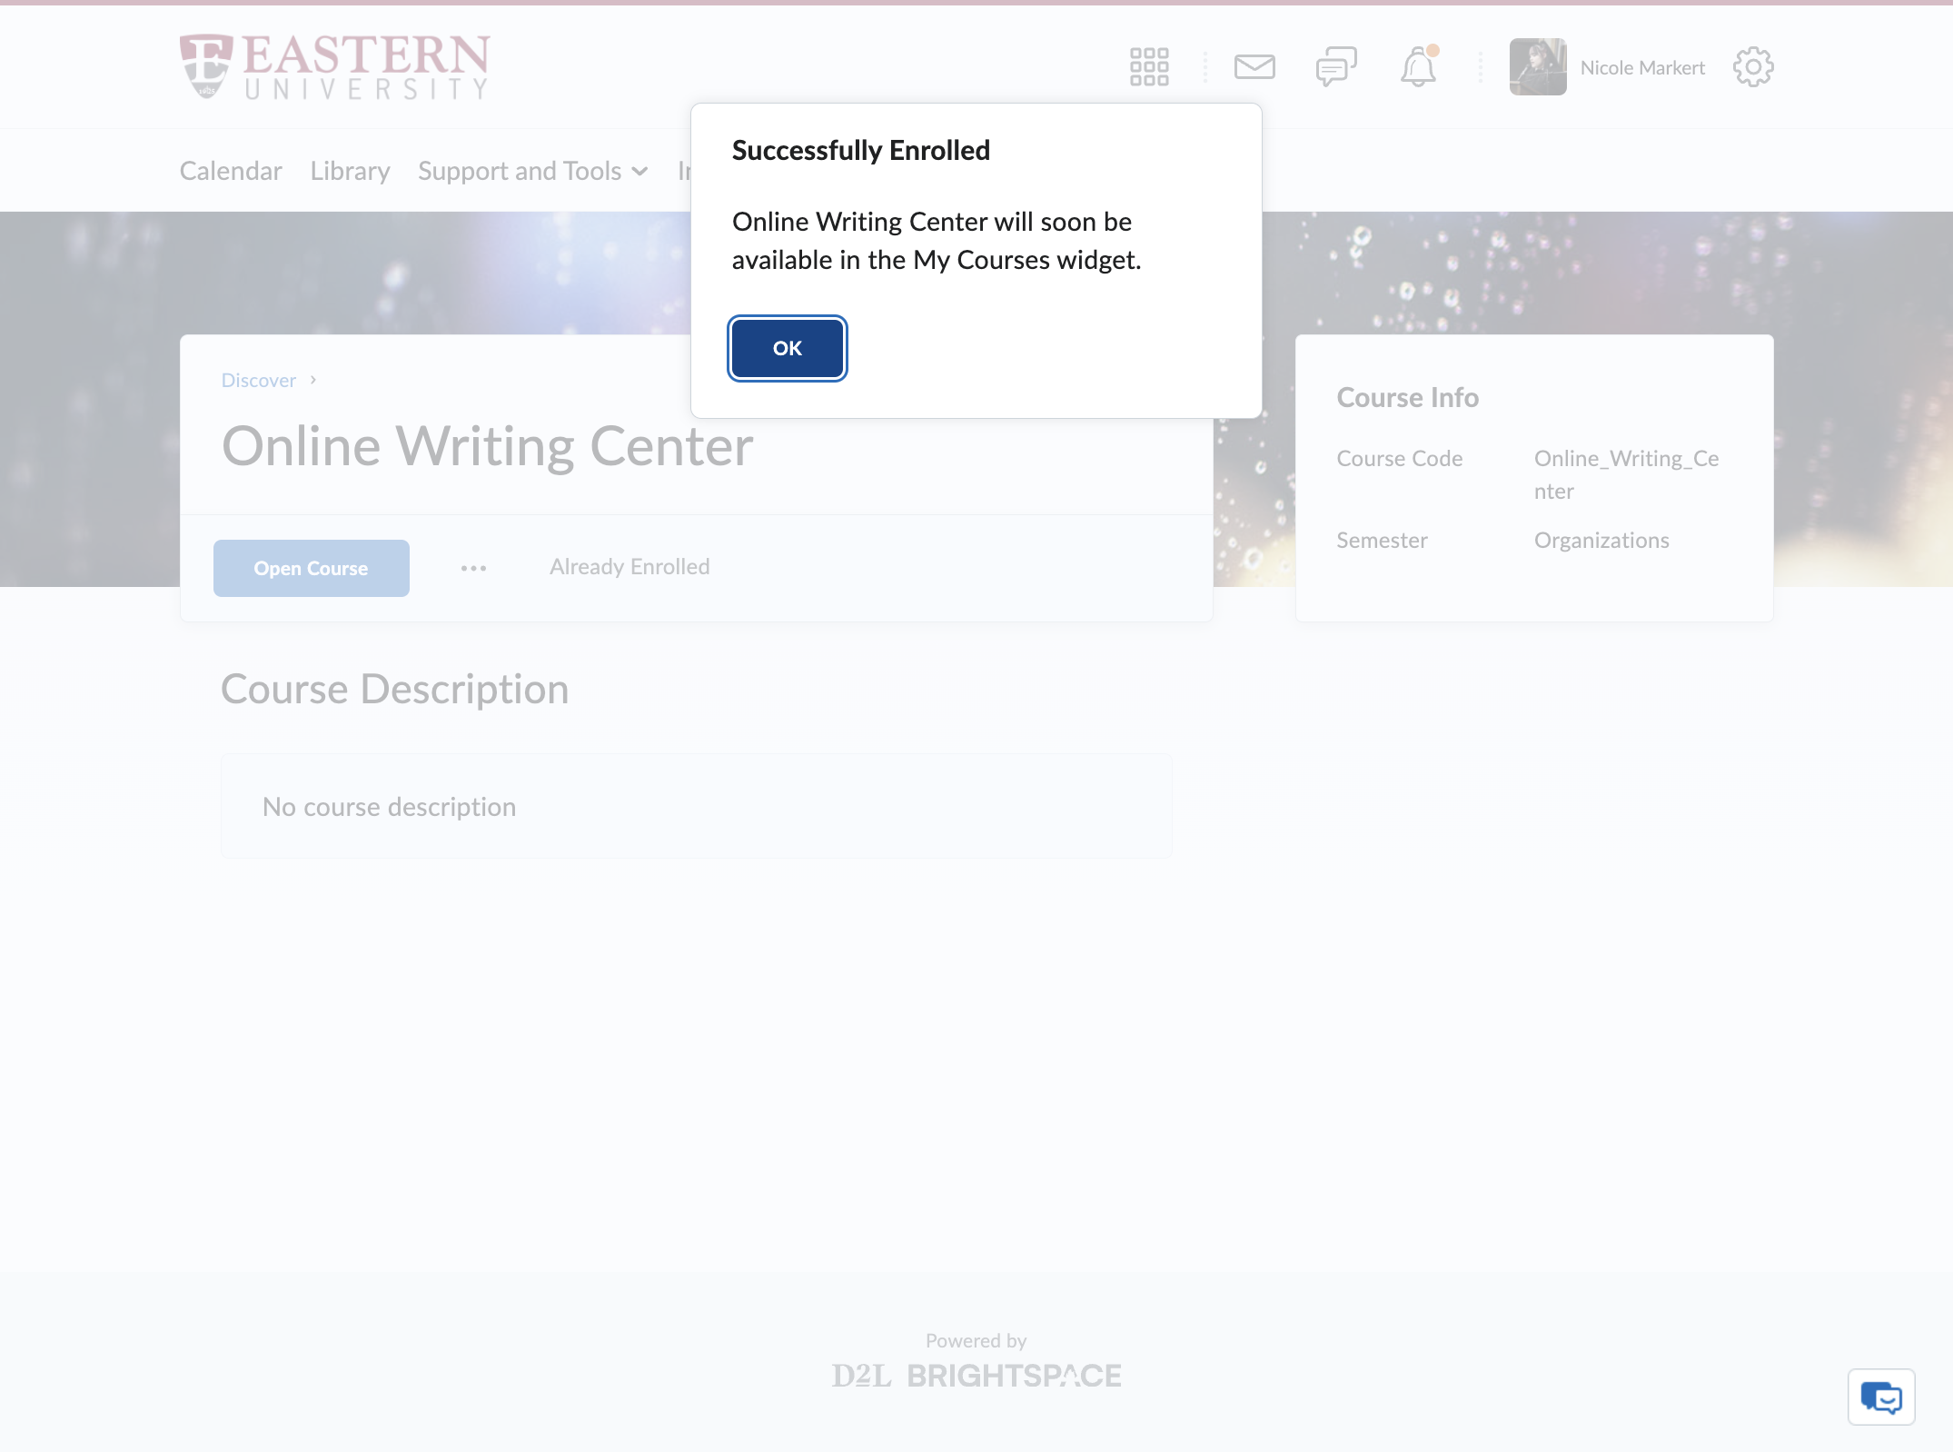Click the Organizations semester value
This screenshot has height=1452, width=1953.
[1601, 541]
